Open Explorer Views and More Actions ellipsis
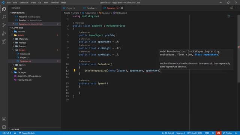 coord(57,8)
